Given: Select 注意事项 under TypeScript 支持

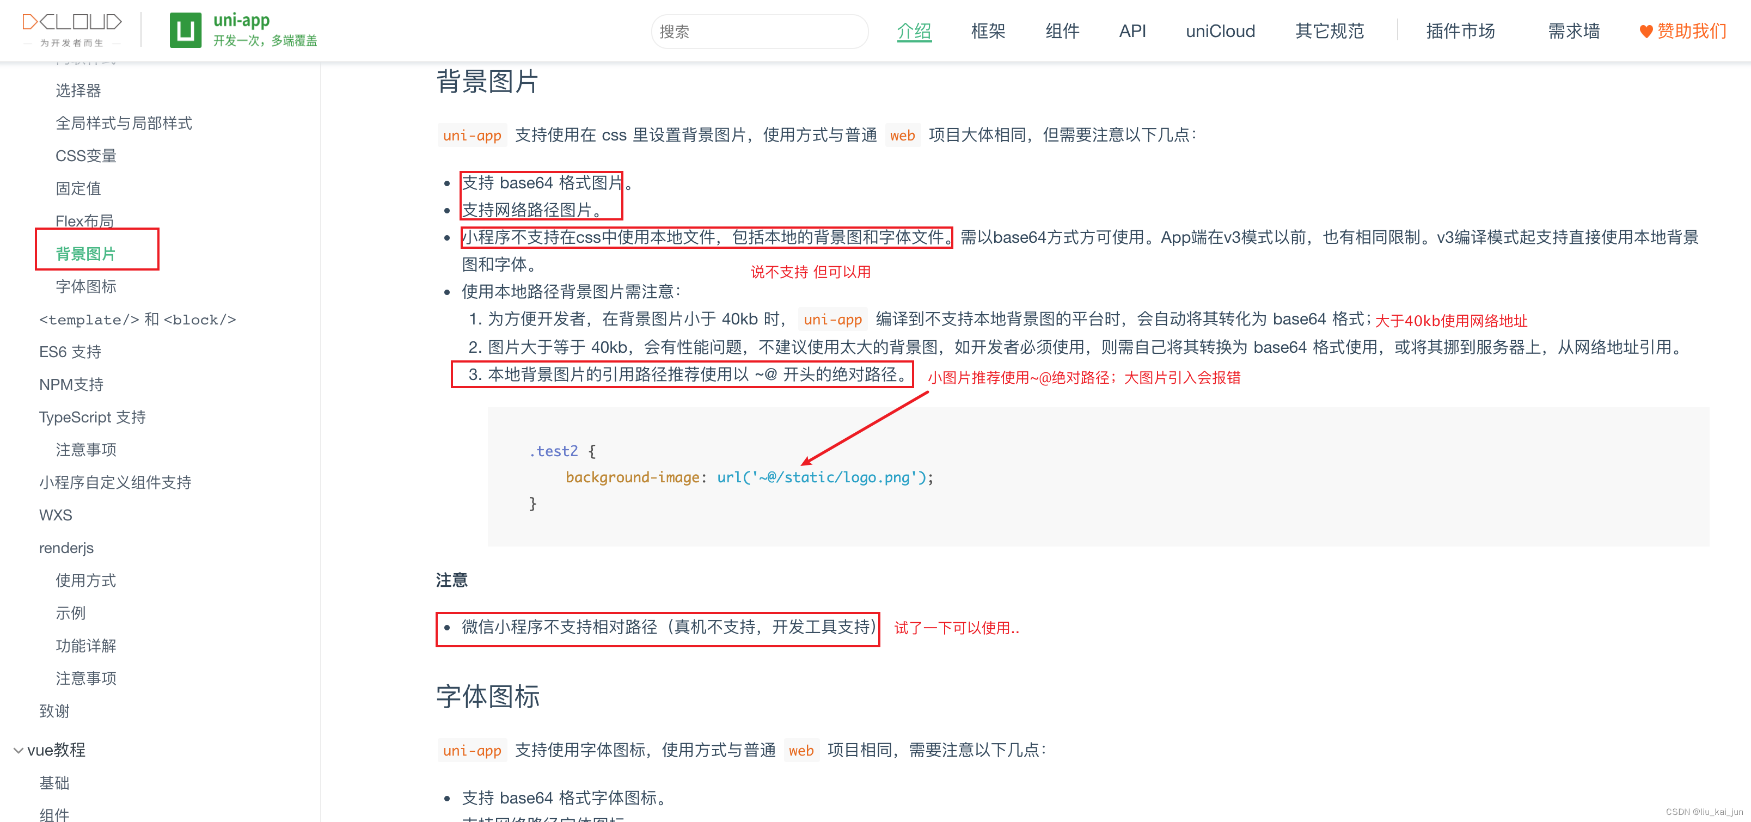Looking at the screenshot, I should tap(85, 450).
